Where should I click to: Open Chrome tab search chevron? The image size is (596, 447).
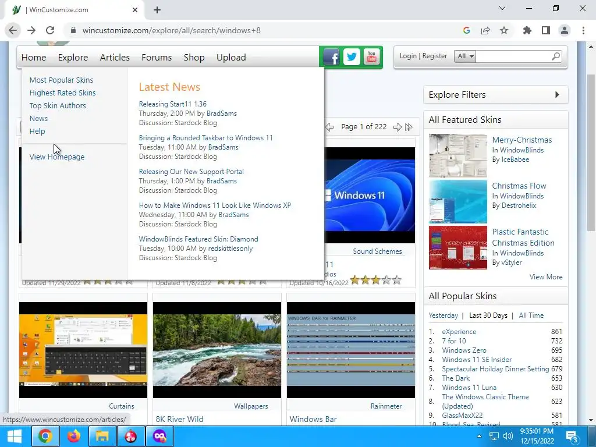pyautogui.click(x=502, y=8)
